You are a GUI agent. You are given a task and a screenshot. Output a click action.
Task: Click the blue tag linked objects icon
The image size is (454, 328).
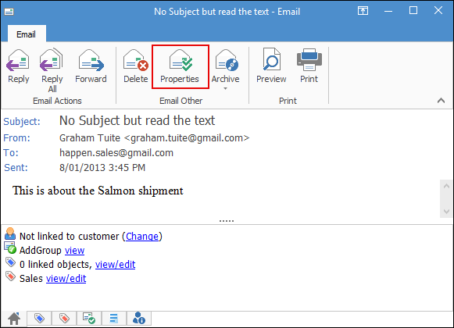pyautogui.click(x=10, y=262)
